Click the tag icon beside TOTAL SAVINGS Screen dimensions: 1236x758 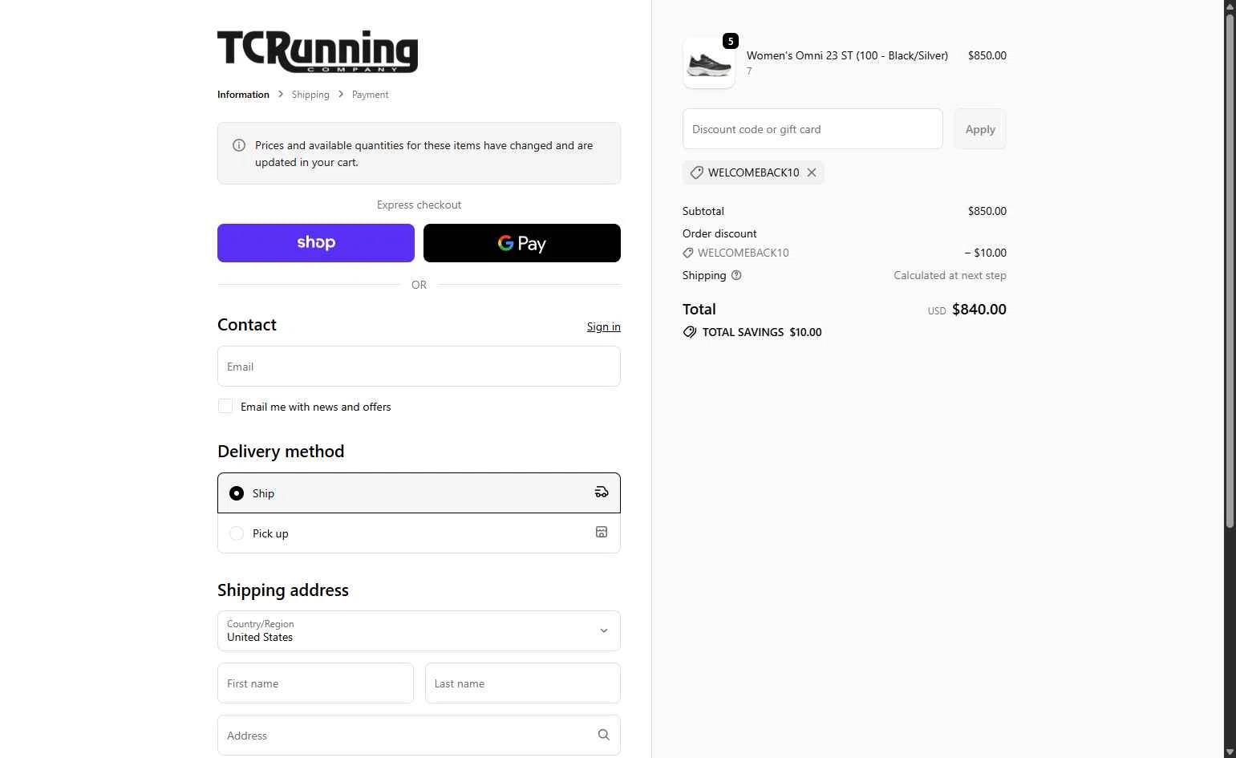(690, 332)
